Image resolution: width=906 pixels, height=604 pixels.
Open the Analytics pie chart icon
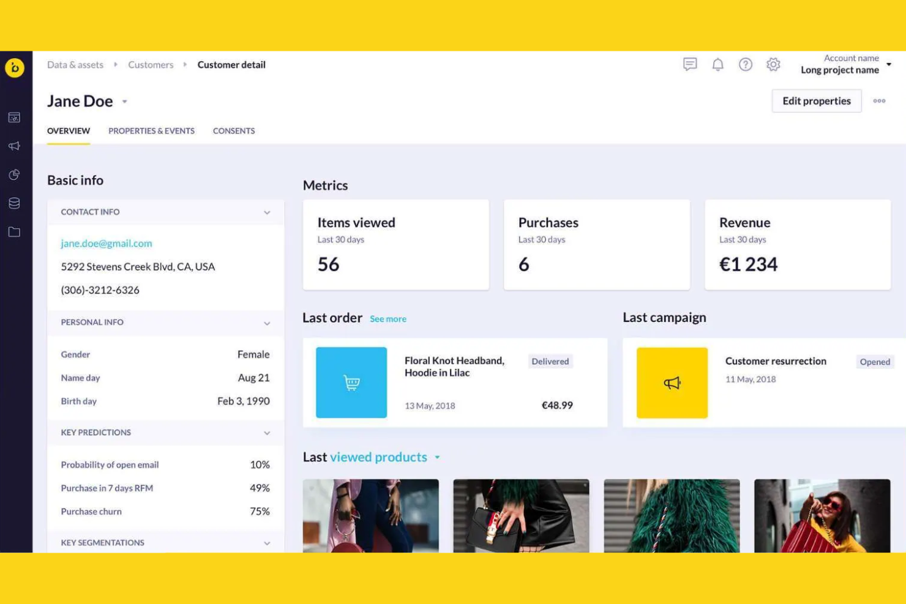pyautogui.click(x=13, y=174)
